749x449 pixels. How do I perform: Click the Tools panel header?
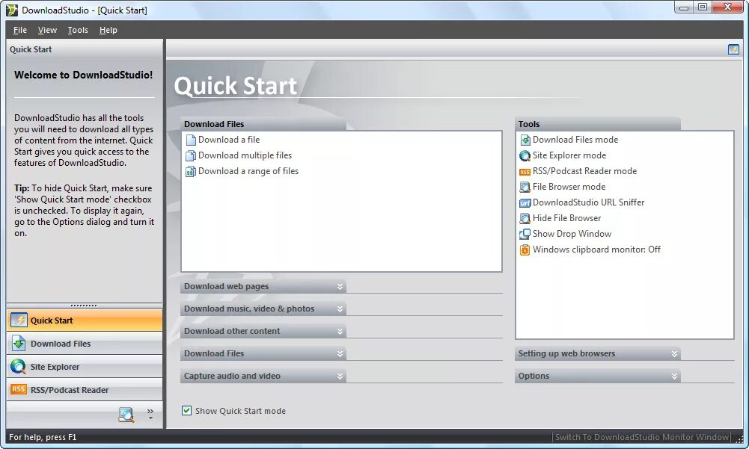598,124
